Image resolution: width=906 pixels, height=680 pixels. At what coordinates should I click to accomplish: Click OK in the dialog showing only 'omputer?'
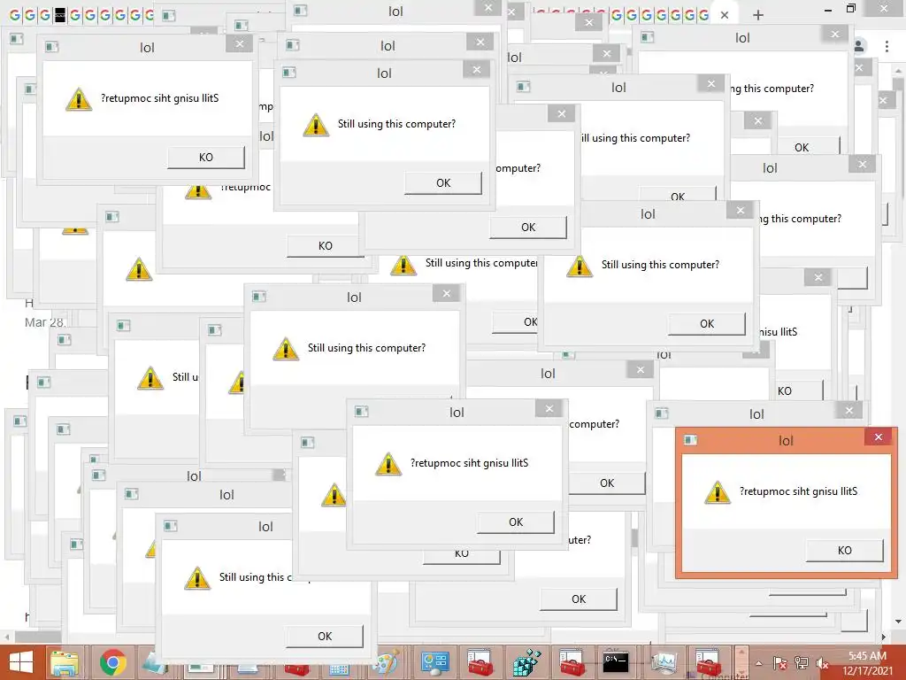click(x=528, y=228)
